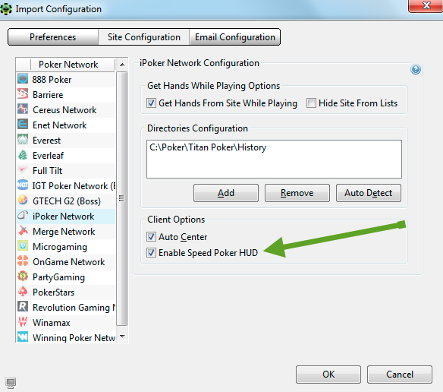Switch to the Preferences tab
The width and height of the screenshot is (443, 392).
(53, 37)
